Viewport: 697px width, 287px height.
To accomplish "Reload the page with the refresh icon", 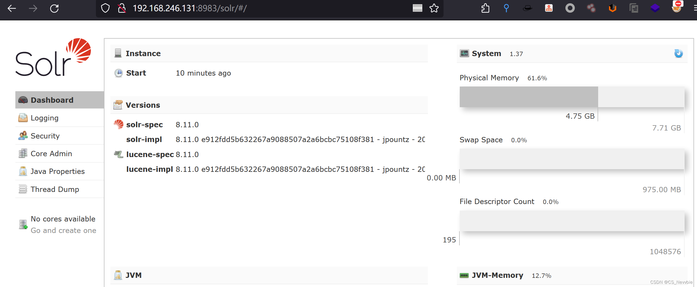I will (54, 8).
